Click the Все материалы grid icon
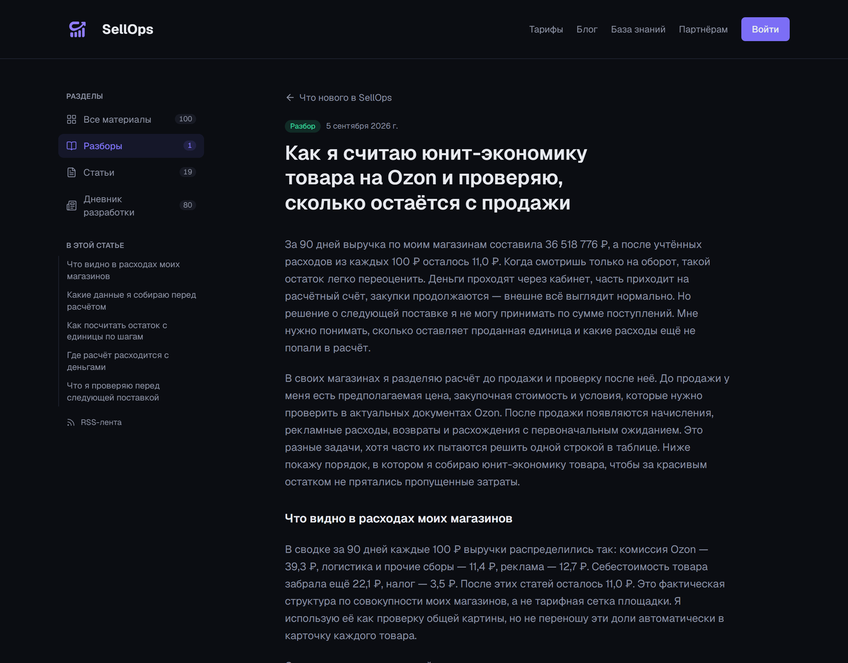 point(72,119)
